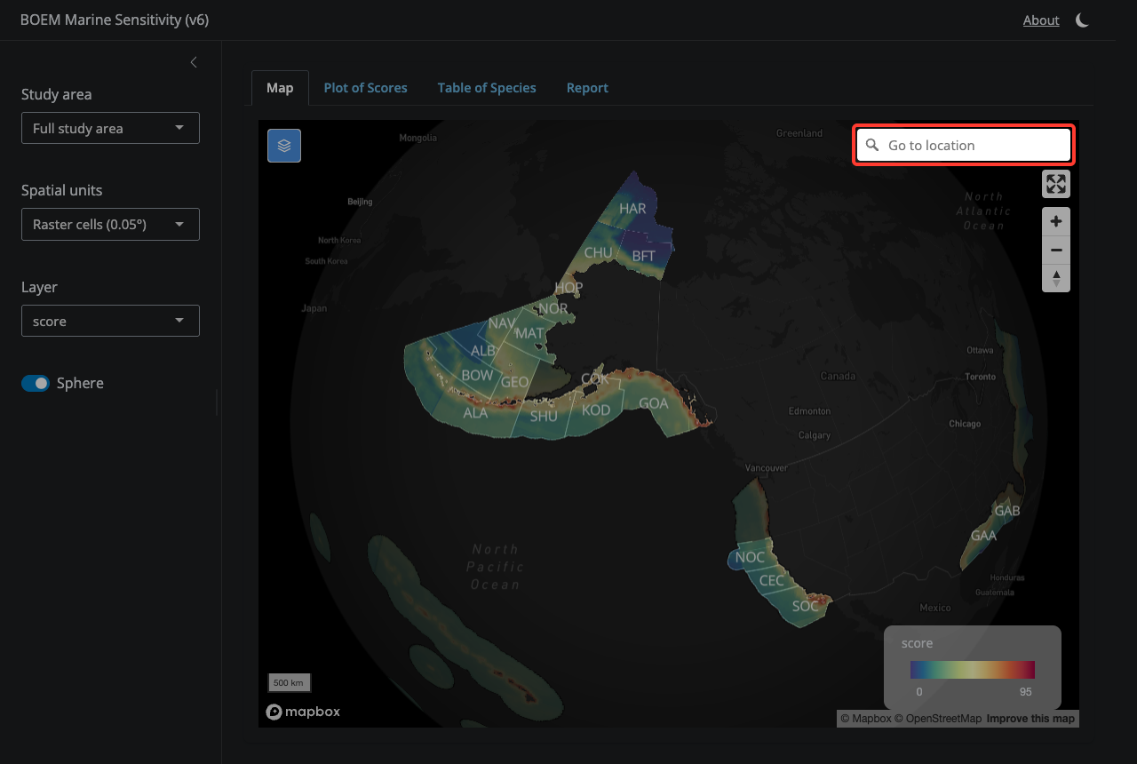Select the GEO region label
The height and width of the screenshot is (764, 1137).
point(515,383)
